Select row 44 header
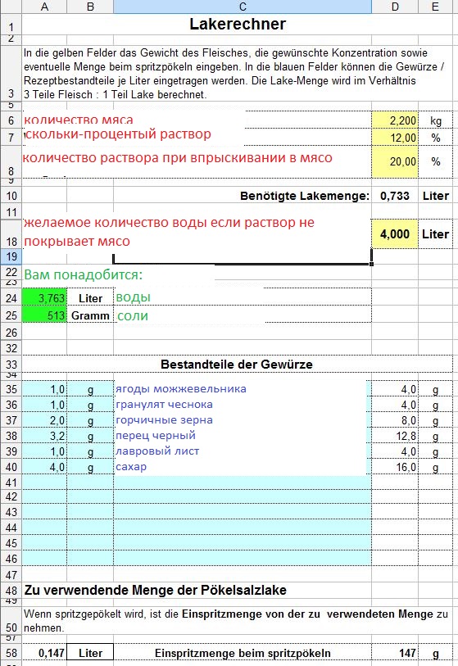The image size is (458, 666). coord(11,528)
